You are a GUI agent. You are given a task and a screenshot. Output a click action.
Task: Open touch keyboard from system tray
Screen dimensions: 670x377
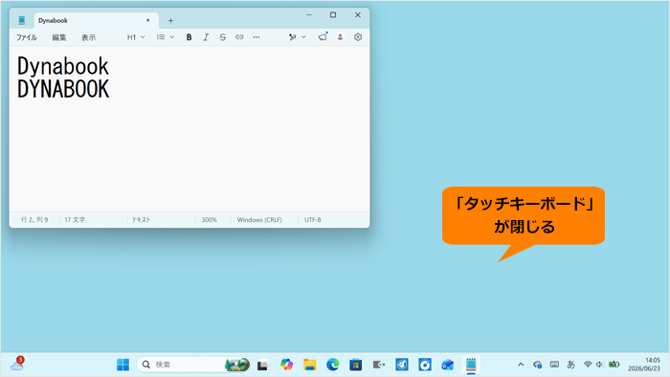pos(554,365)
